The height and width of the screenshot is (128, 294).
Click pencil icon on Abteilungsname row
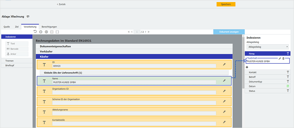224,111
